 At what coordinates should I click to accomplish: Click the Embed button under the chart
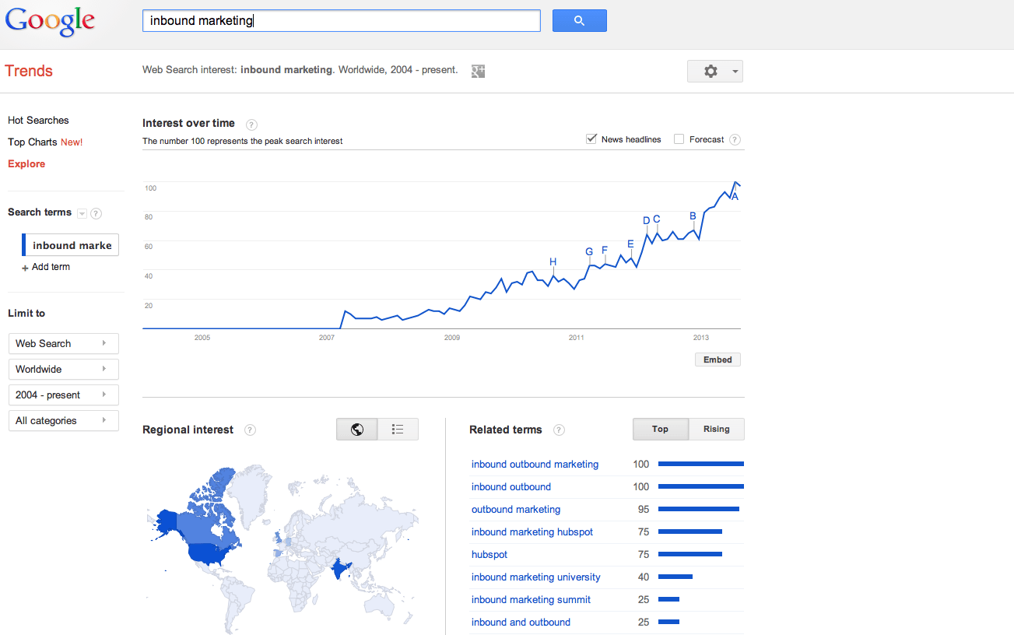tap(718, 360)
